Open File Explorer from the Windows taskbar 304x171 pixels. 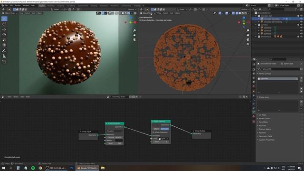(103, 168)
